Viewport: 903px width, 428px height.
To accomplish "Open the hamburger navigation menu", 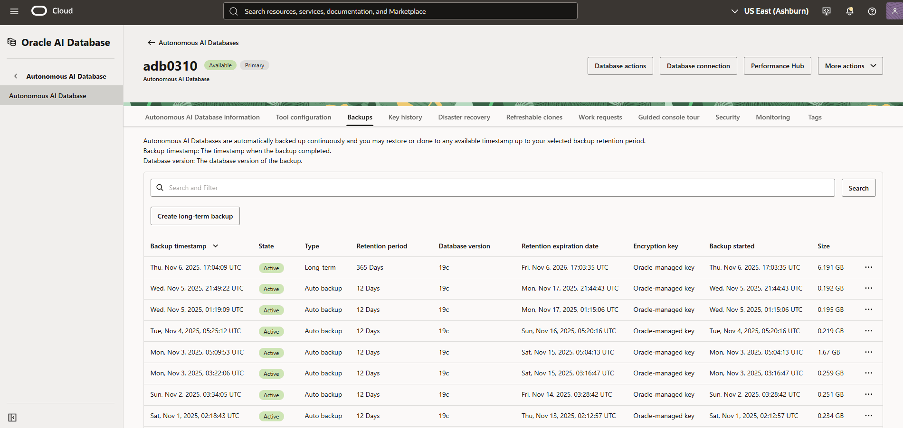I will click(x=14, y=11).
